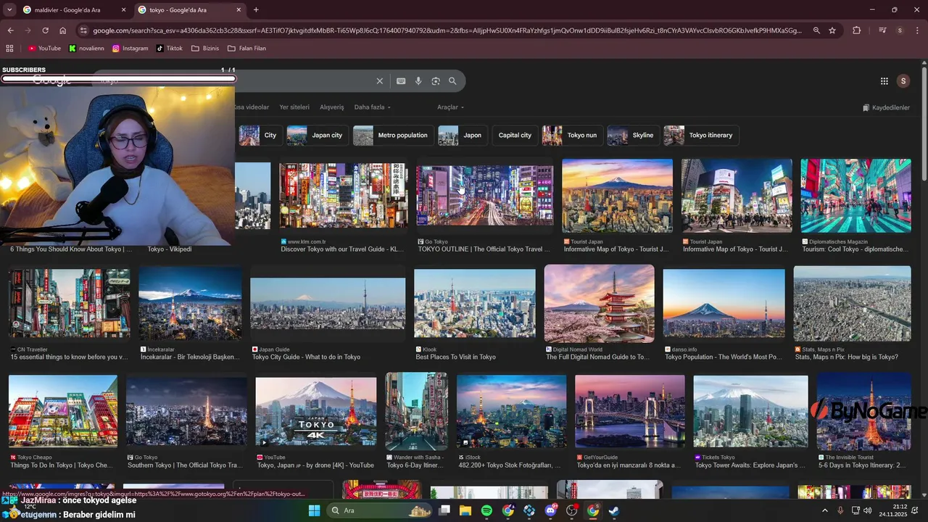Select the Japon filter chip
The height and width of the screenshot is (522, 928).
point(462,136)
